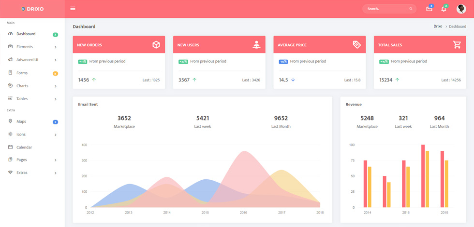Expand the Icons submenu chevron
474x227 pixels.
coord(55,135)
